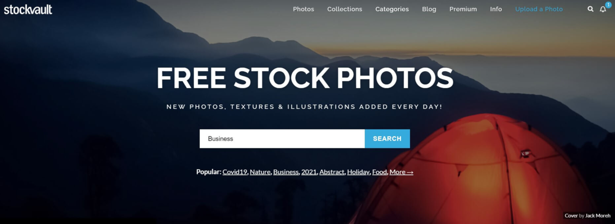Click the Upload a Photo link
This screenshot has width=615, height=224.
[539, 9]
